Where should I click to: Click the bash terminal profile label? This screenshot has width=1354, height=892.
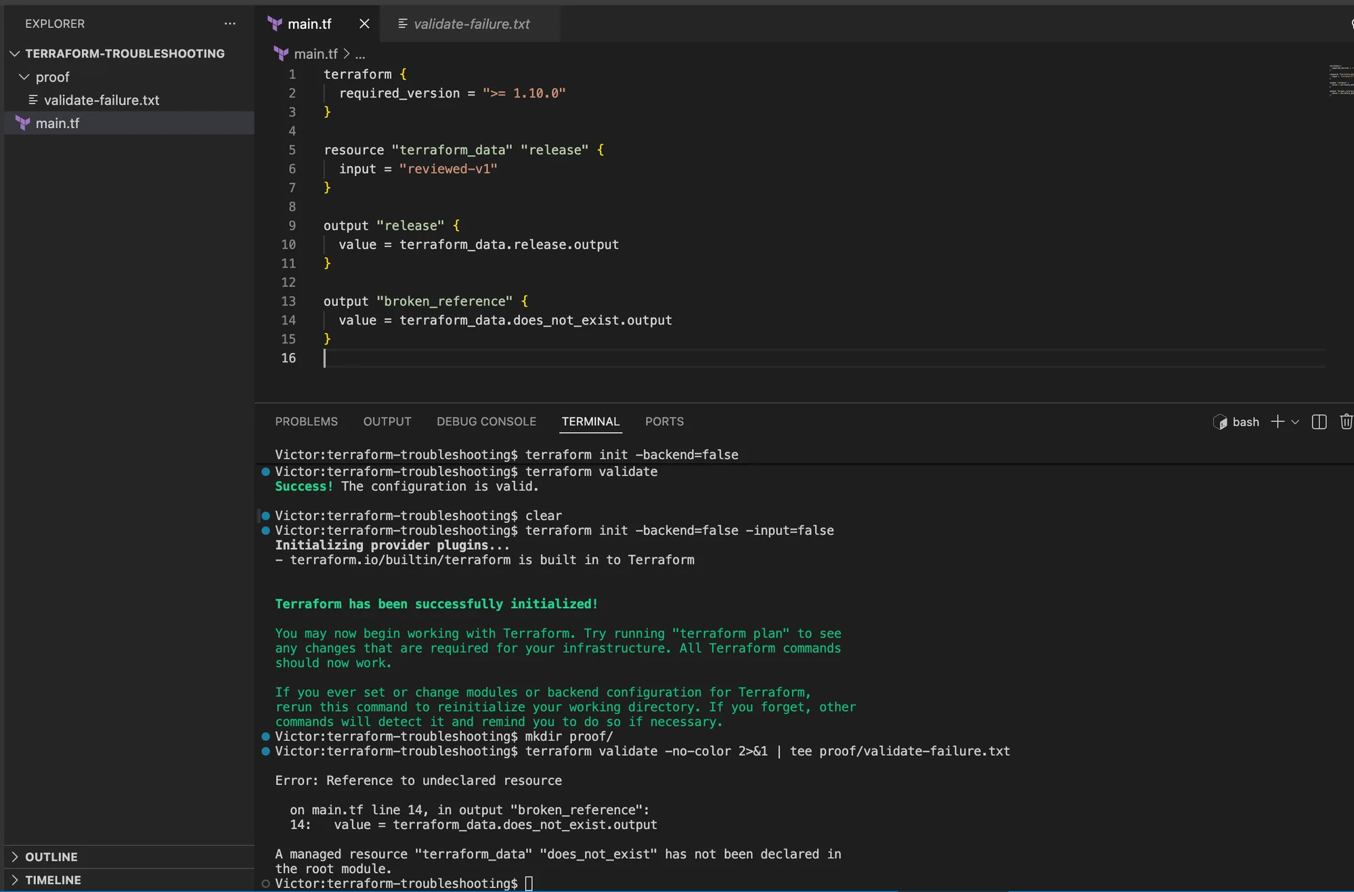[1246, 422]
